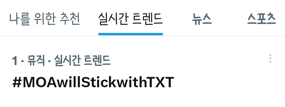This screenshot has width=285, height=107.
Task: View recommended trends via 나를 위한 추천
Action: (45, 19)
